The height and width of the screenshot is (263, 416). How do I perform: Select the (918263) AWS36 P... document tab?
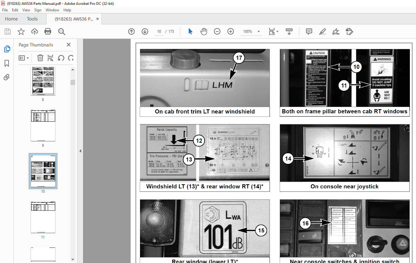click(x=74, y=19)
